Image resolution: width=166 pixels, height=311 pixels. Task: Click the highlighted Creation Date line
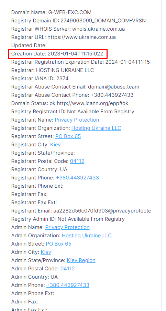(x=58, y=54)
